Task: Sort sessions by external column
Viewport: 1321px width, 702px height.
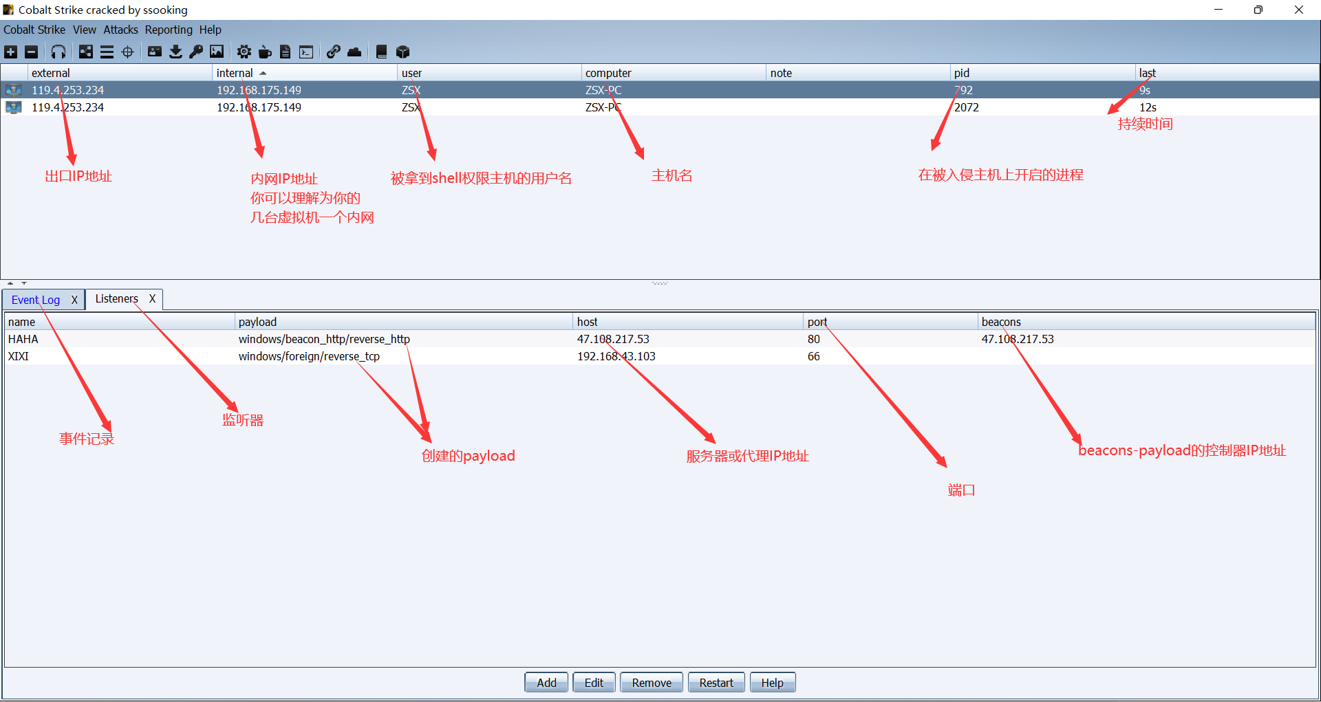Action: coord(120,73)
